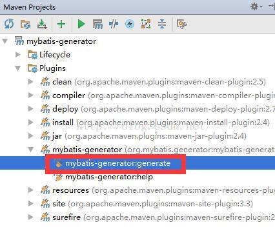Click the Lifecycle folder gear icon

32,55
